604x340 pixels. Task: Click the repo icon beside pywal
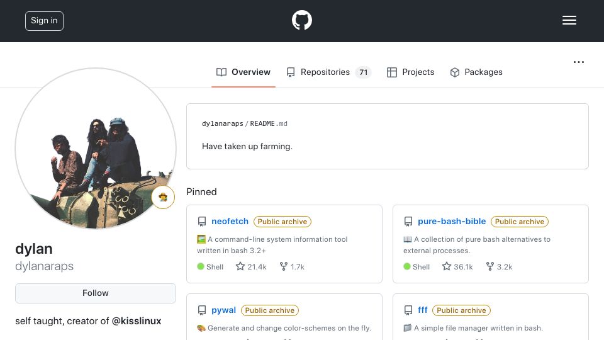tap(202, 310)
